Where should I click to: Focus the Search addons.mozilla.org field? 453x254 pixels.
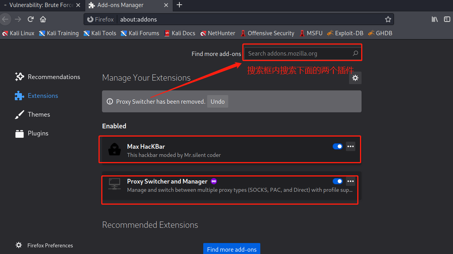tap(302, 54)
